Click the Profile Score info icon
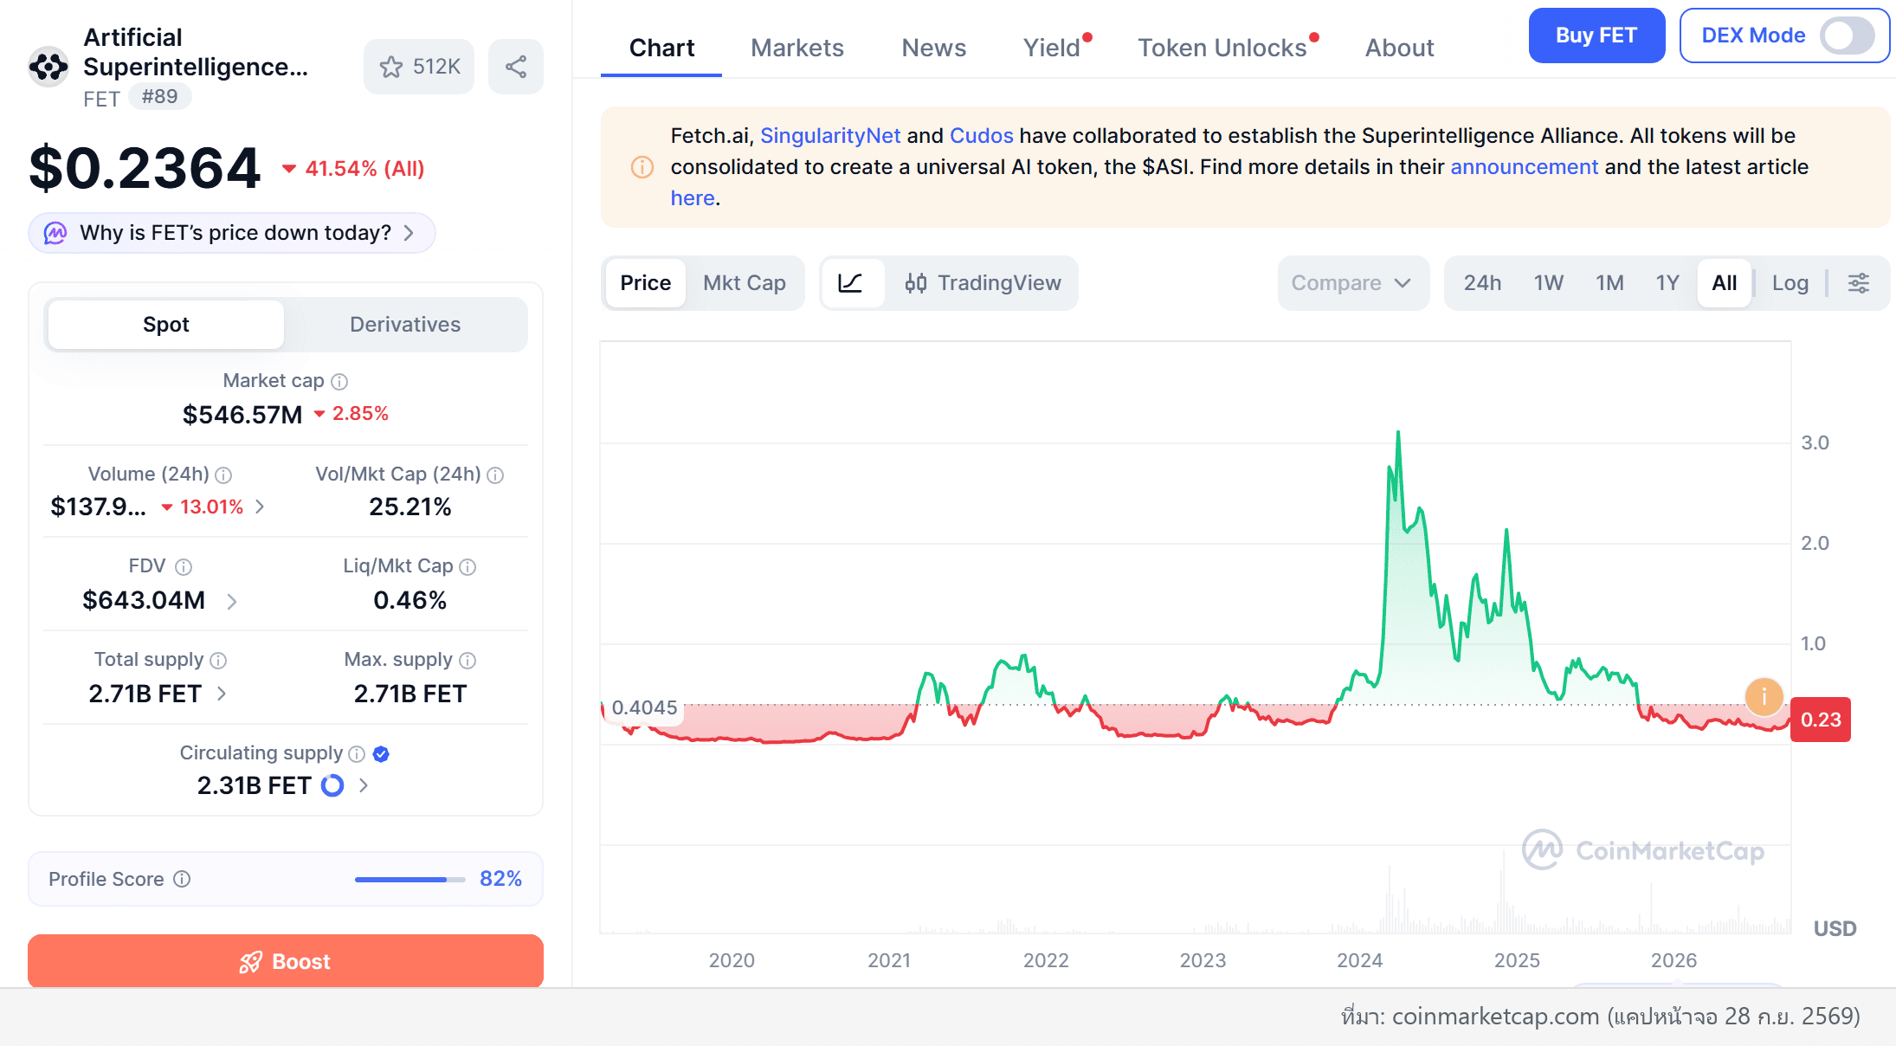The image size is (1896, 1046). click(182, 879)
